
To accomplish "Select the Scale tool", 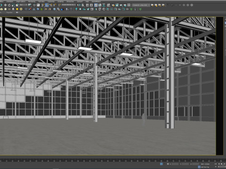I will click(x=13, y=5).
